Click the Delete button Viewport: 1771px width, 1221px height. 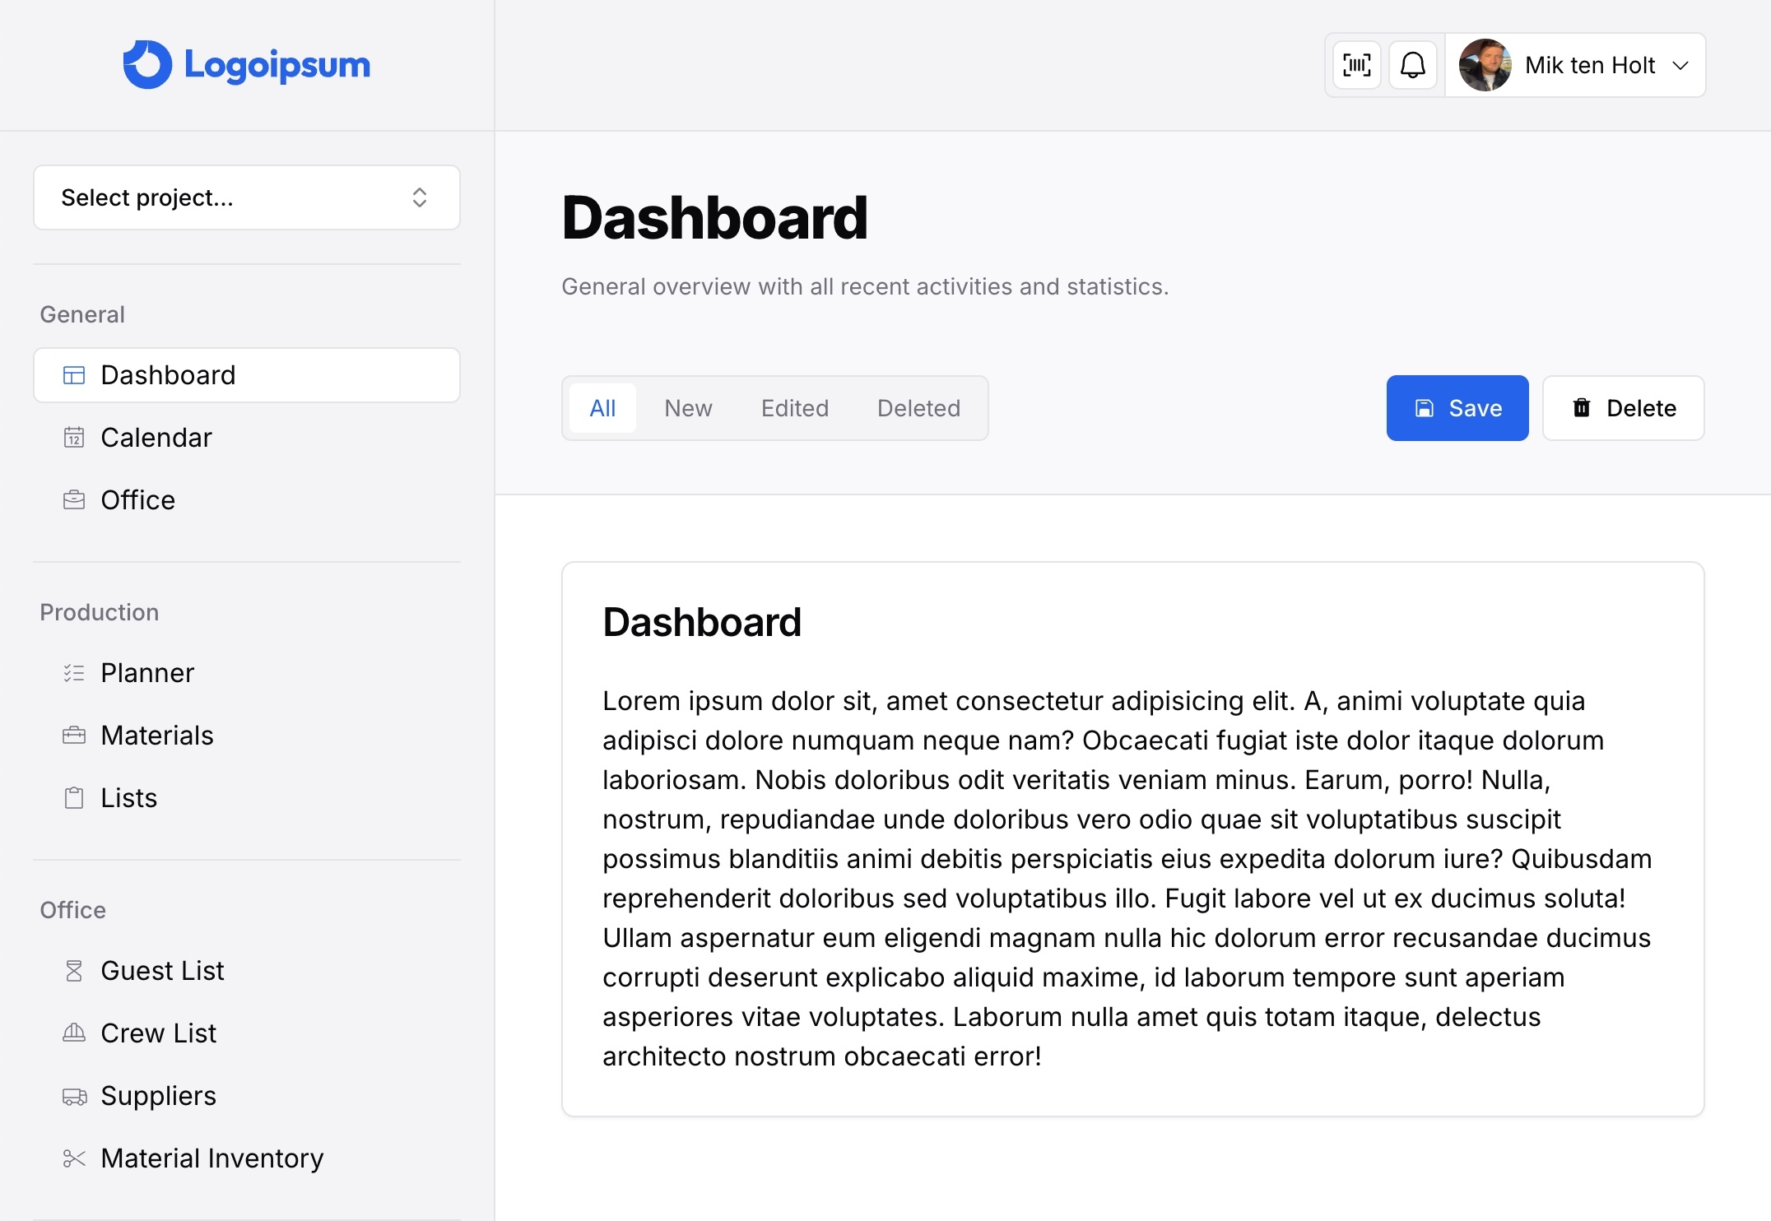pos(1623,407)
